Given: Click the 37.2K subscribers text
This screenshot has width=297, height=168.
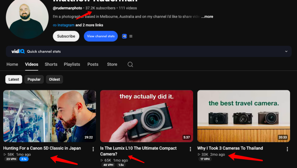Looking at the screenshot, I should point(100,8).
